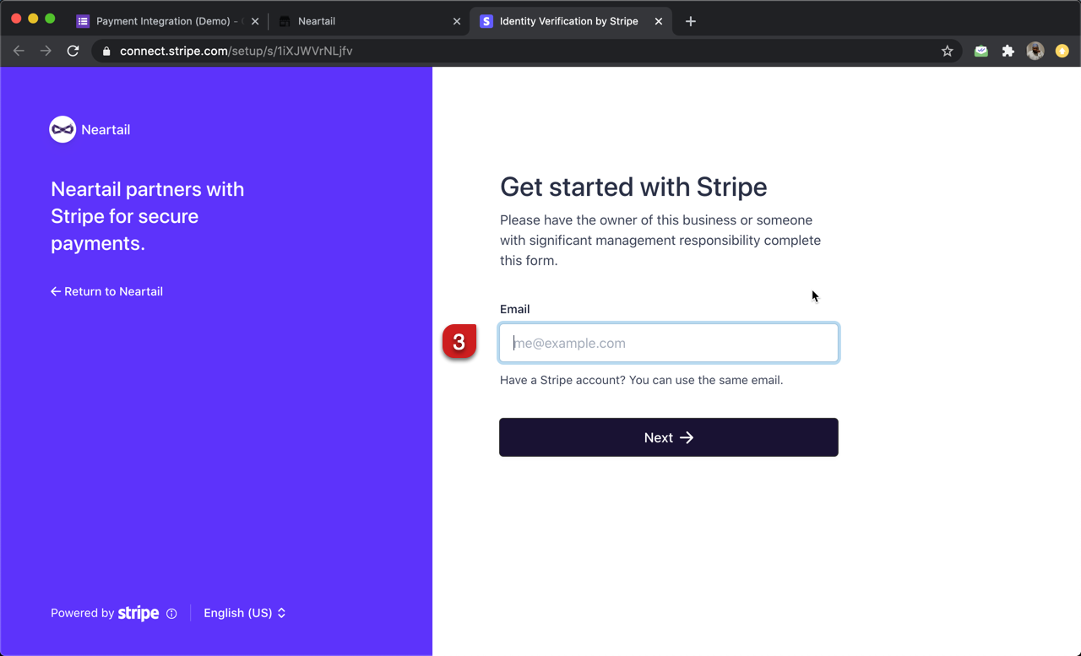Click the Return to Neartail link
Viewport: 1081px width, 656px height.
(x=106, y=291)
